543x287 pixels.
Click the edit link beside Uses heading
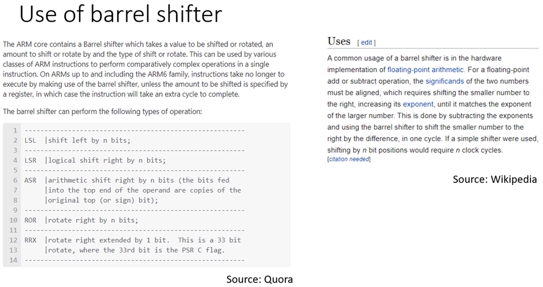[367, 42]
